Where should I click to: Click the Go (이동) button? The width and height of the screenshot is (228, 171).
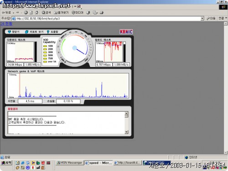[x=211, y=18]
